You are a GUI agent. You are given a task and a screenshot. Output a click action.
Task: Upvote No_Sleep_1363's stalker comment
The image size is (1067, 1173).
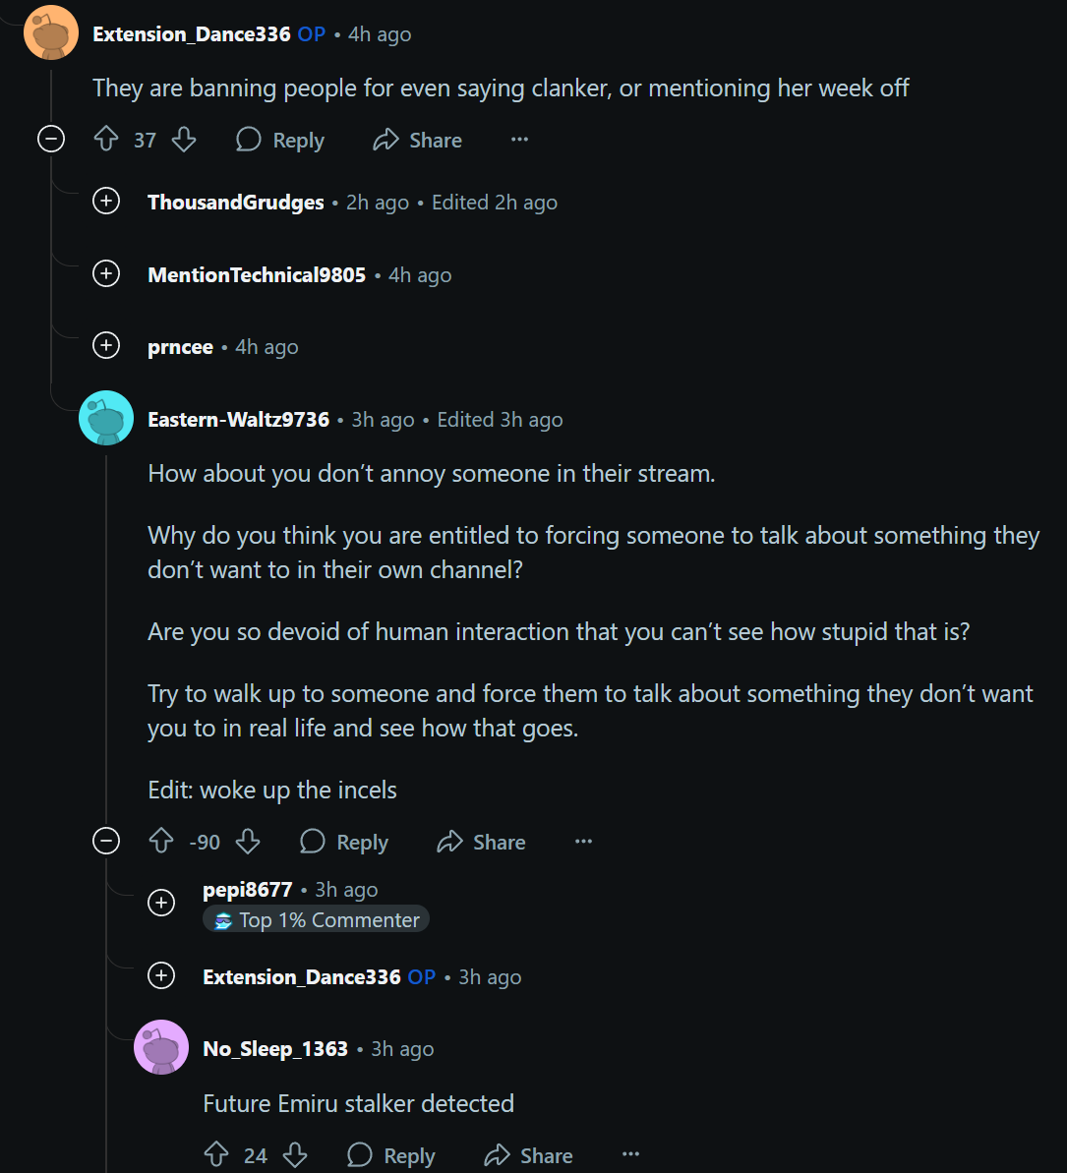pyautogui.click(x=216, y=1155)
